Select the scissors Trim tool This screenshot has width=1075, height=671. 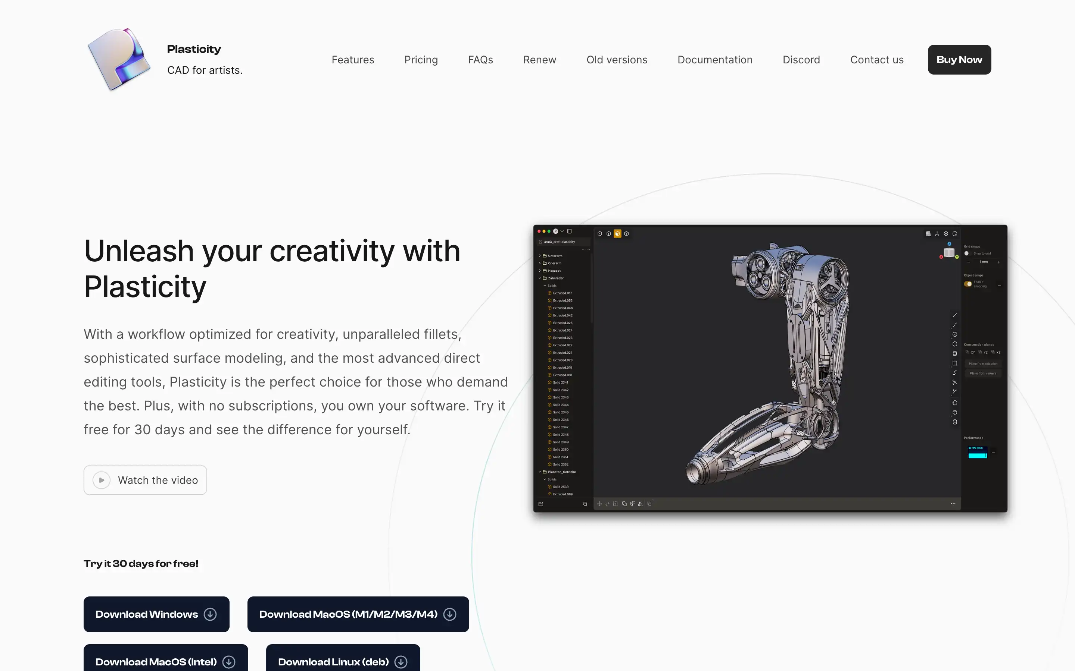(x=954, y=382)
